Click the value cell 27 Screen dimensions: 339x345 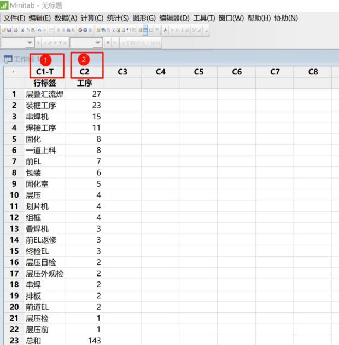[x=84, y=94]
